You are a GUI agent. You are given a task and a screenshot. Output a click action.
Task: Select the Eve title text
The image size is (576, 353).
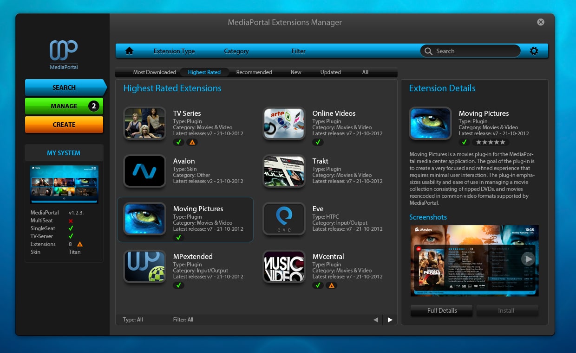click(318, 209)
